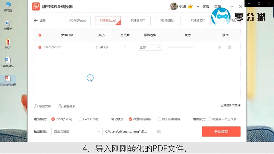Image resolution: width=274 pixels, height=154 pixels.
Task: Toggle the select-all checkbox in the table header
Action: tap(40, 35)
